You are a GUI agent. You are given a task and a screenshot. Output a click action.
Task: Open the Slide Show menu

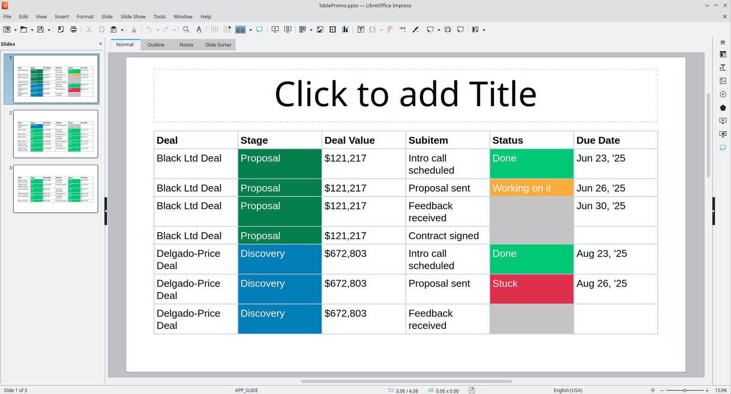[x=133, y=16]
